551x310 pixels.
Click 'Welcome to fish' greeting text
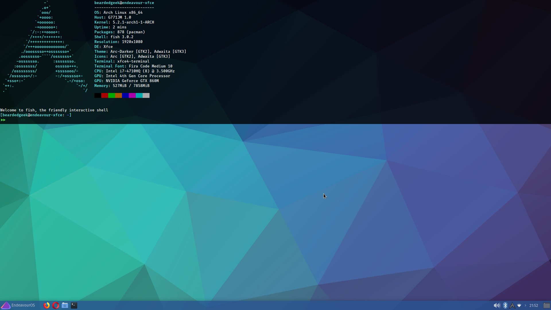(54, 110)
